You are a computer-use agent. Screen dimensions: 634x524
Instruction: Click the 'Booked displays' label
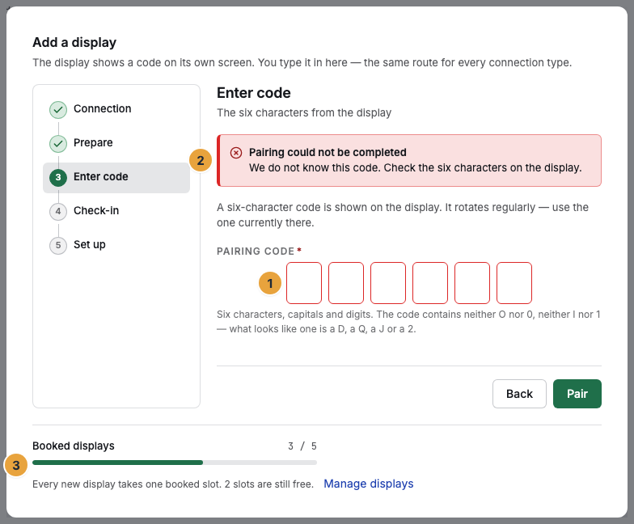(x=73, y=446)
